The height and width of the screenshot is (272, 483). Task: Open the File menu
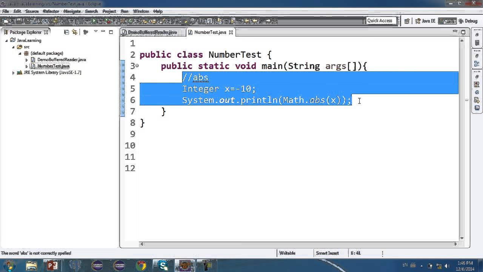tap(5, 11)
